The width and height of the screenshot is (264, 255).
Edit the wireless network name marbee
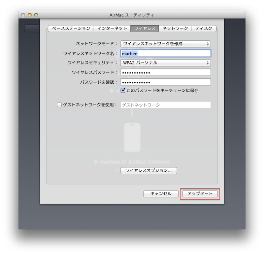pyautogui.click(x=166, y=53)
